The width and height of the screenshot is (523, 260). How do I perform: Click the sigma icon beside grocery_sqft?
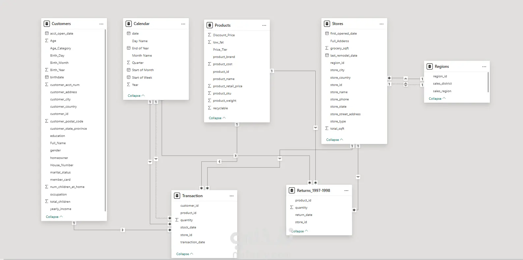pos(327,48)
